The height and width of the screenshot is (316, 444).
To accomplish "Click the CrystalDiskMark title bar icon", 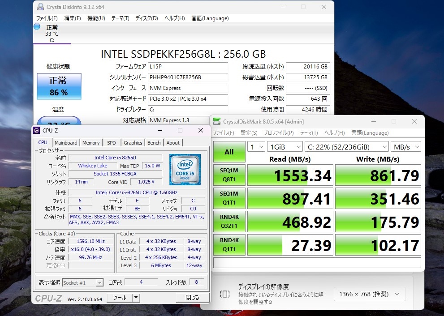I will point(217,121).
